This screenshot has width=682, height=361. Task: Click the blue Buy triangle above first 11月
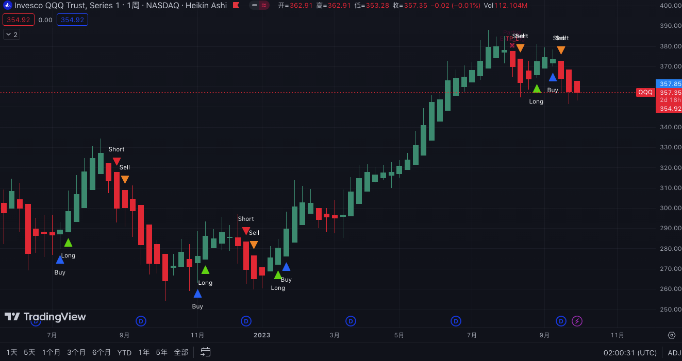tap(197, 294)
